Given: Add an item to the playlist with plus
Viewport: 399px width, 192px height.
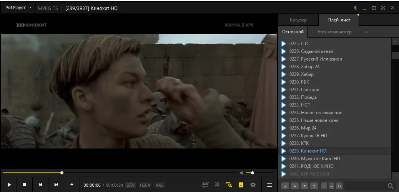Looking at the screenshot, I should click(324, 186).
